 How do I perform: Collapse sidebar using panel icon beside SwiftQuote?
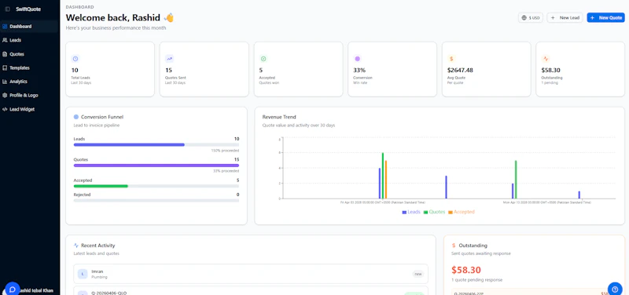coord(8,9)
